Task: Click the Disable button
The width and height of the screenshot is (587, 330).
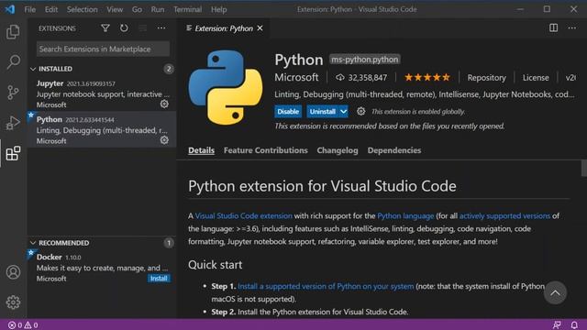Action: click(288, 112)
